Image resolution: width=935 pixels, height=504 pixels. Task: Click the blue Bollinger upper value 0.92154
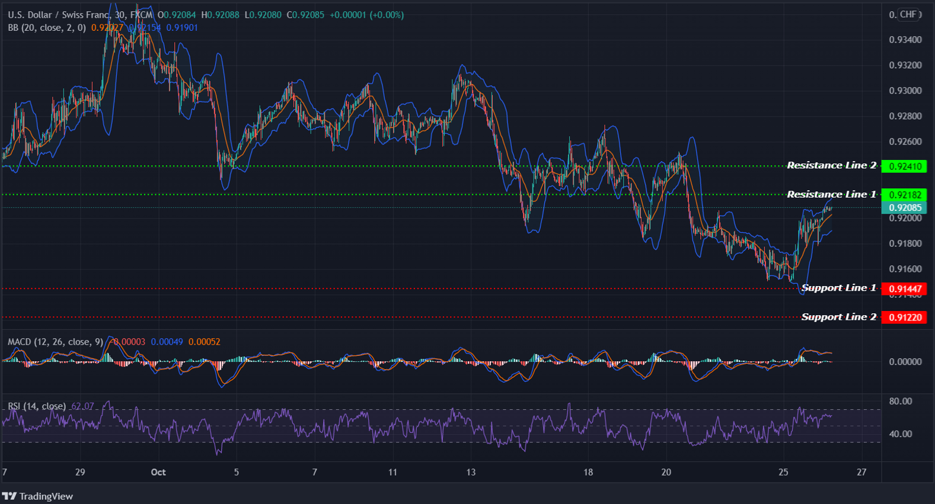(x=145, y=28)
